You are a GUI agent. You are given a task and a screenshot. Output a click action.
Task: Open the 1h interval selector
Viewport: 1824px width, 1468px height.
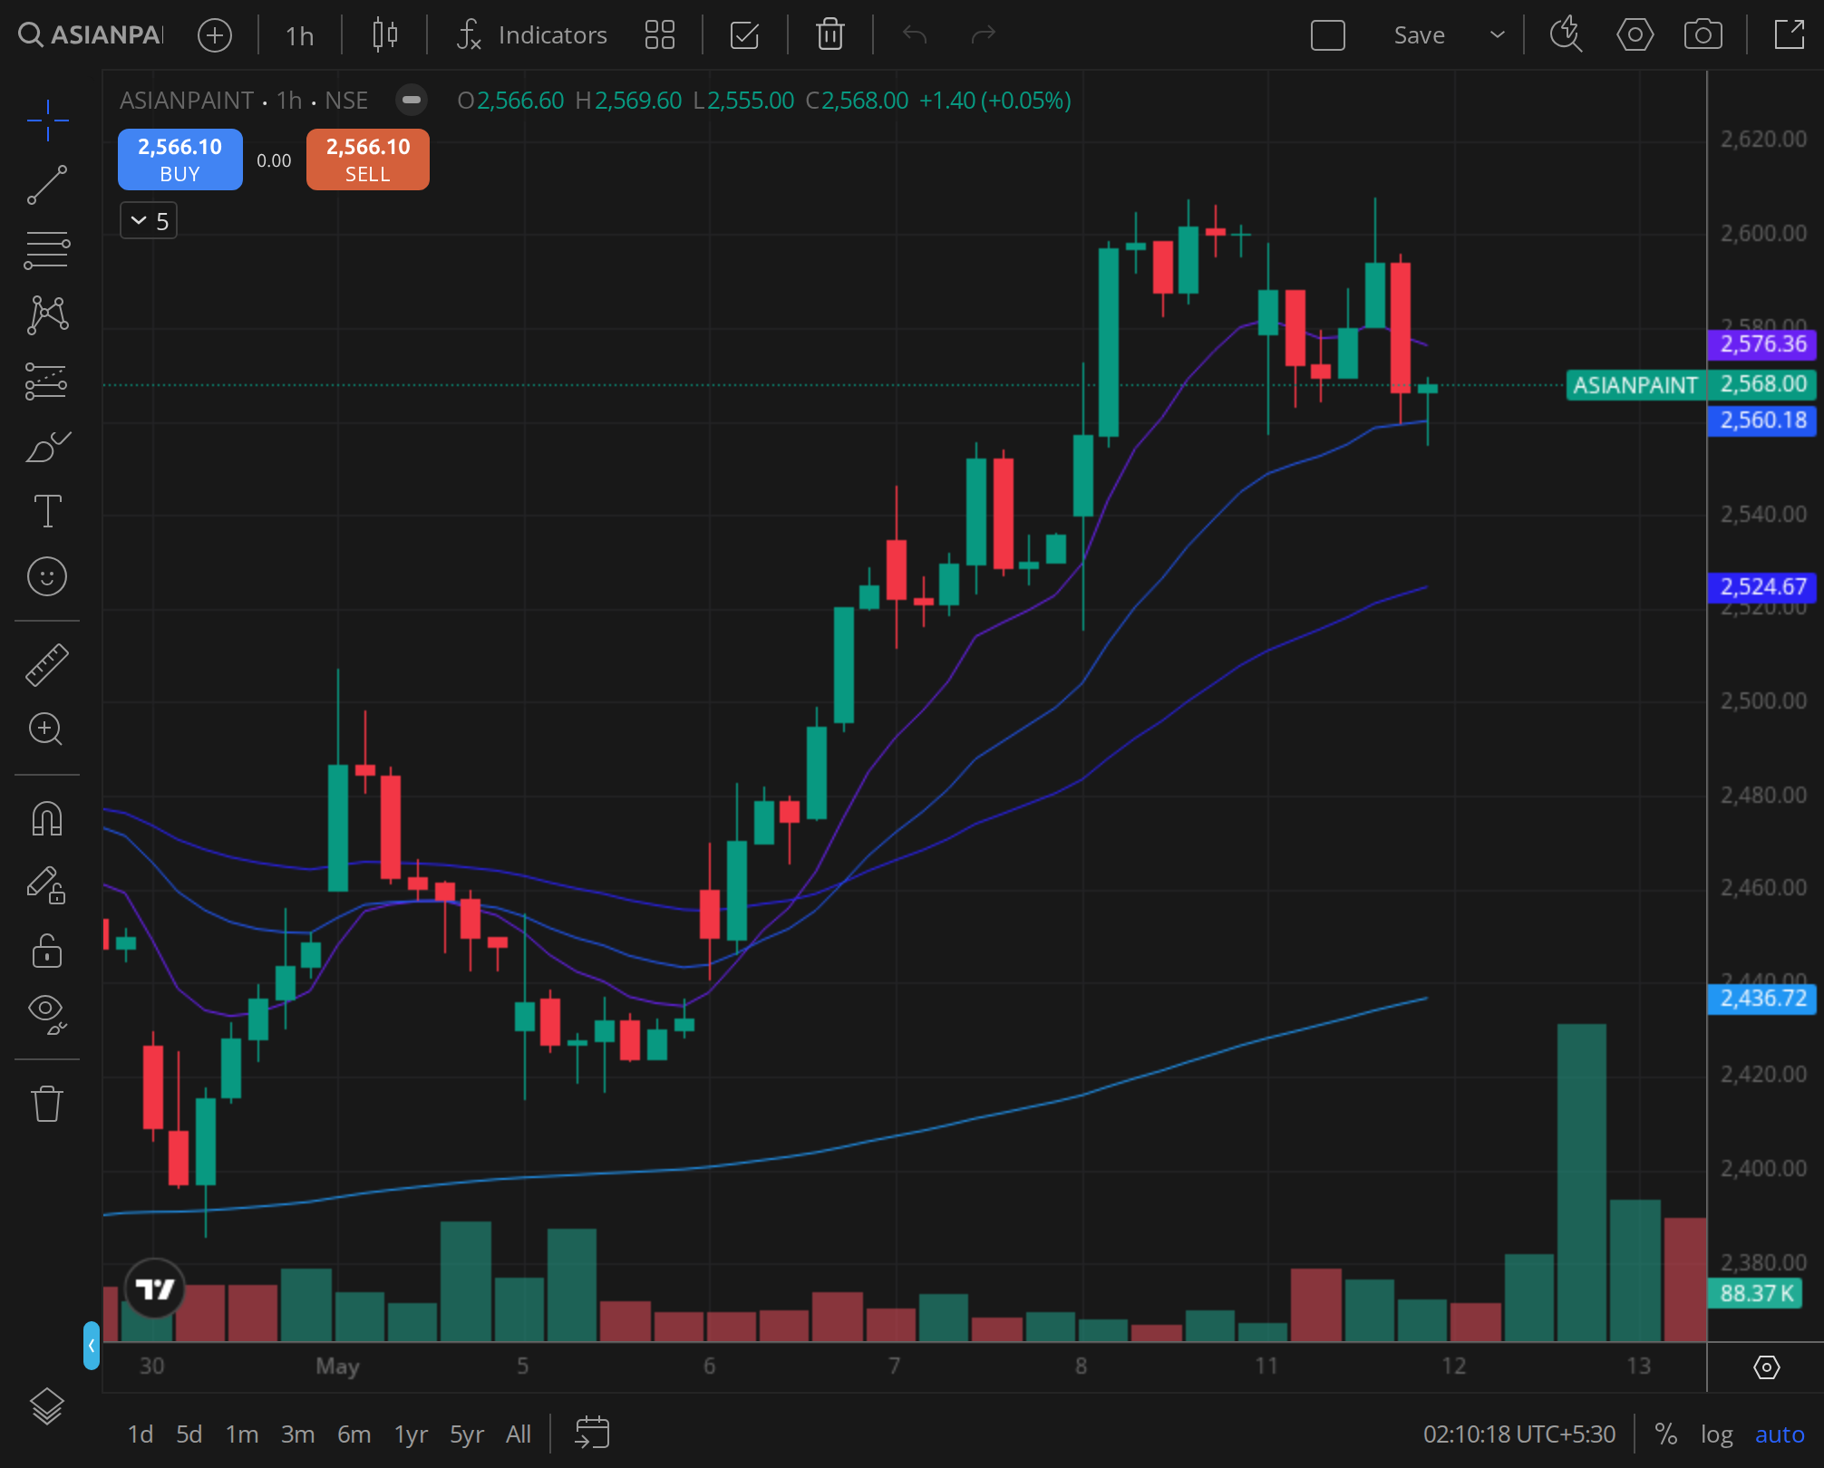(x=299, y=35)
